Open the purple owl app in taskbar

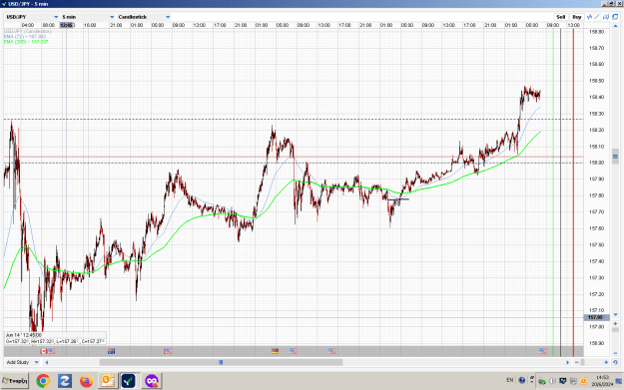click(x=152, y=381)
